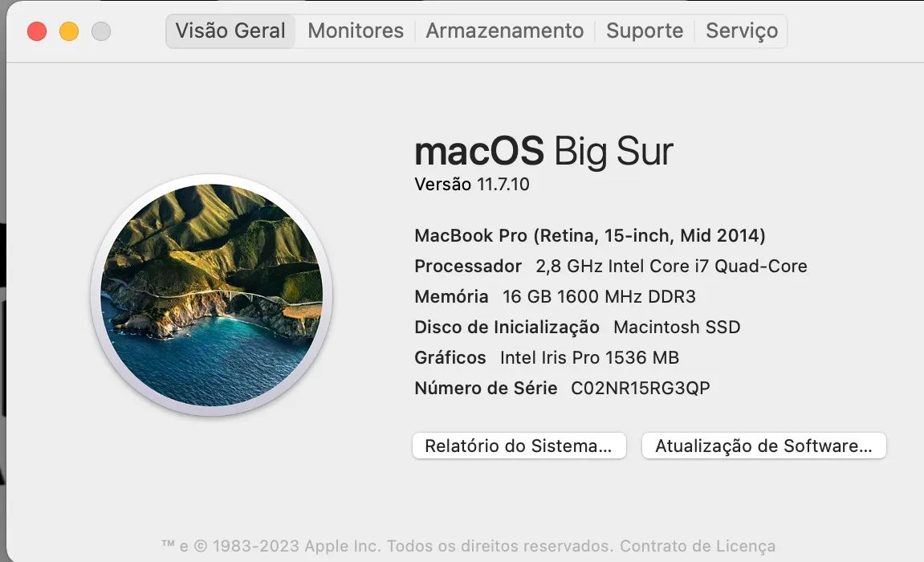Click the Memória 16 GB line

click(x=555, y=296)
